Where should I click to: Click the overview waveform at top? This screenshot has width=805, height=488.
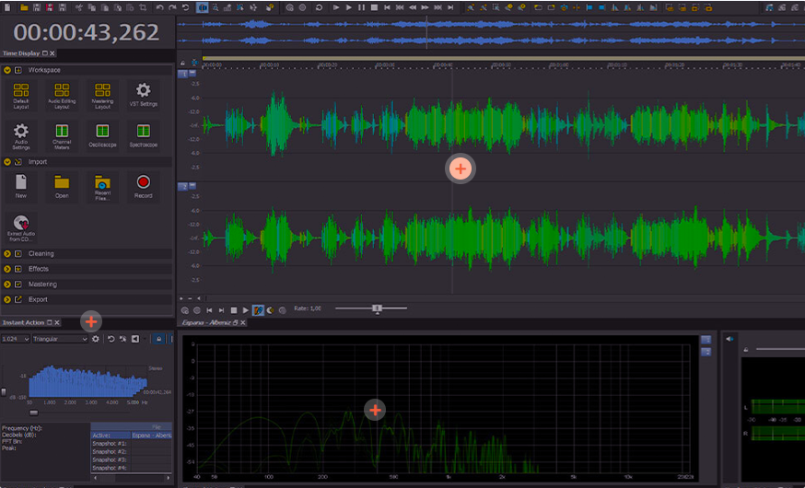point(490,32)
